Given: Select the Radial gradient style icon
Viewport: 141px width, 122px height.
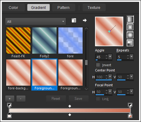Looking at the screenshot, I should click(x=130, y=43).
